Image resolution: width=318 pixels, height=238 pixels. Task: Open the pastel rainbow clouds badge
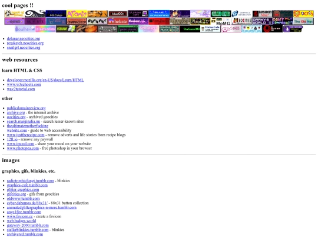(x=200, y=14)
